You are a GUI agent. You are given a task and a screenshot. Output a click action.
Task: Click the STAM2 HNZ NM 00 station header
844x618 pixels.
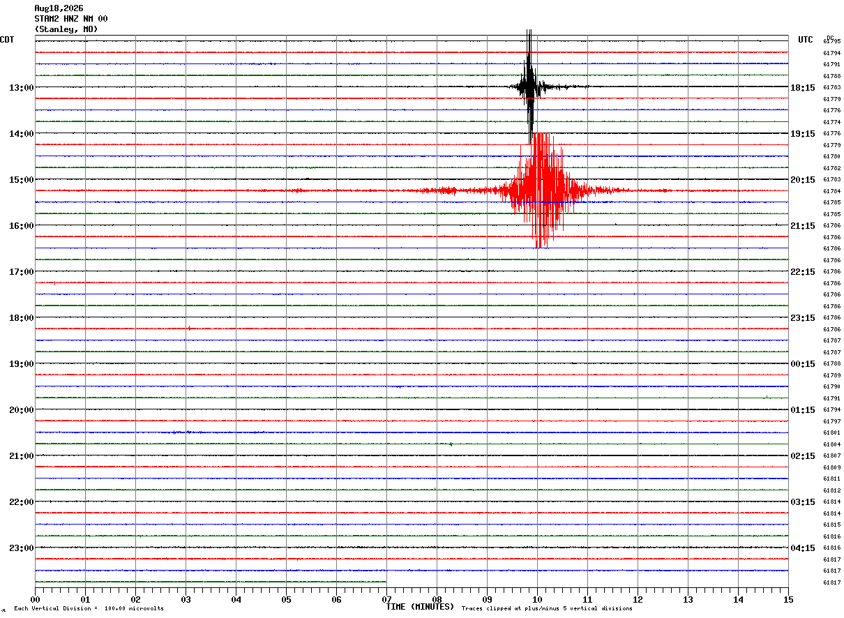click(71, 19)
